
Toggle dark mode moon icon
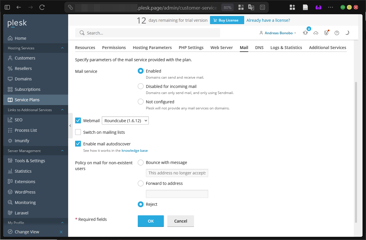347,33
